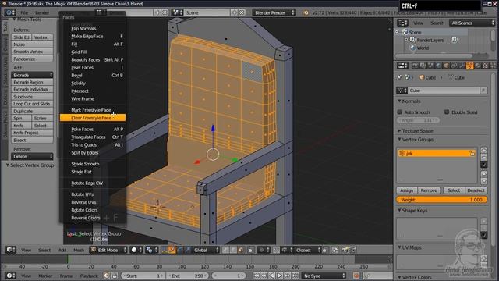Enable the Double Sided checkbox

click(x=447, y=112)
